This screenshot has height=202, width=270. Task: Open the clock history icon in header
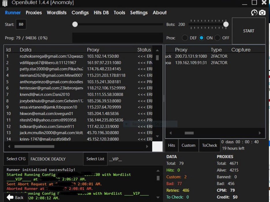tap(254, 13)
